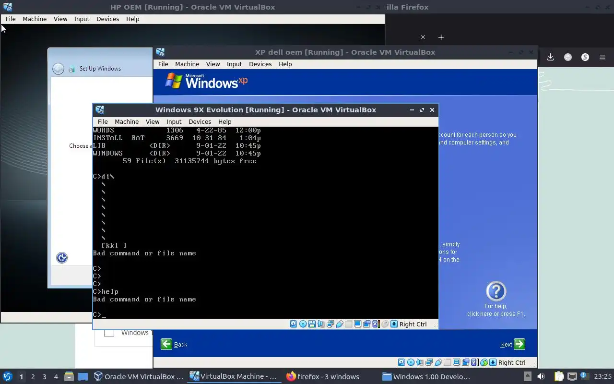Click recording indicator in Windows 9X Evolution status bar

click(367, 324)
